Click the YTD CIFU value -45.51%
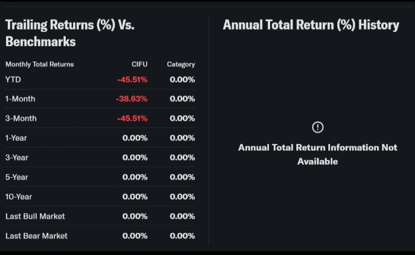Image resolution: width=415 pixels, height=255 pixels. point(132,79)
